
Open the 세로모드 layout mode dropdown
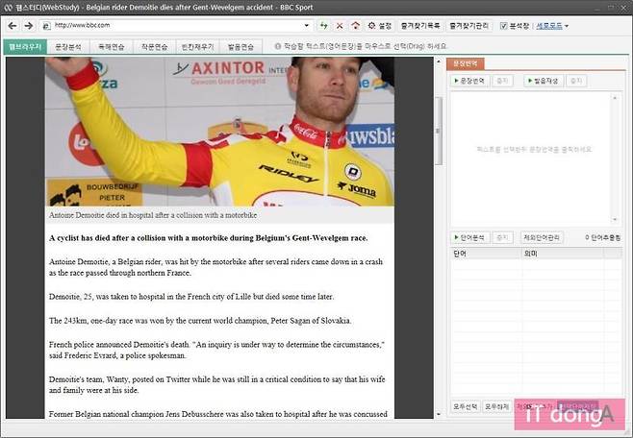pos(552,26)
